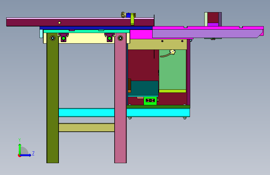Click the blue fitting on the top clamp
This screenshot has height=175, width=270.
coord(128,15)
